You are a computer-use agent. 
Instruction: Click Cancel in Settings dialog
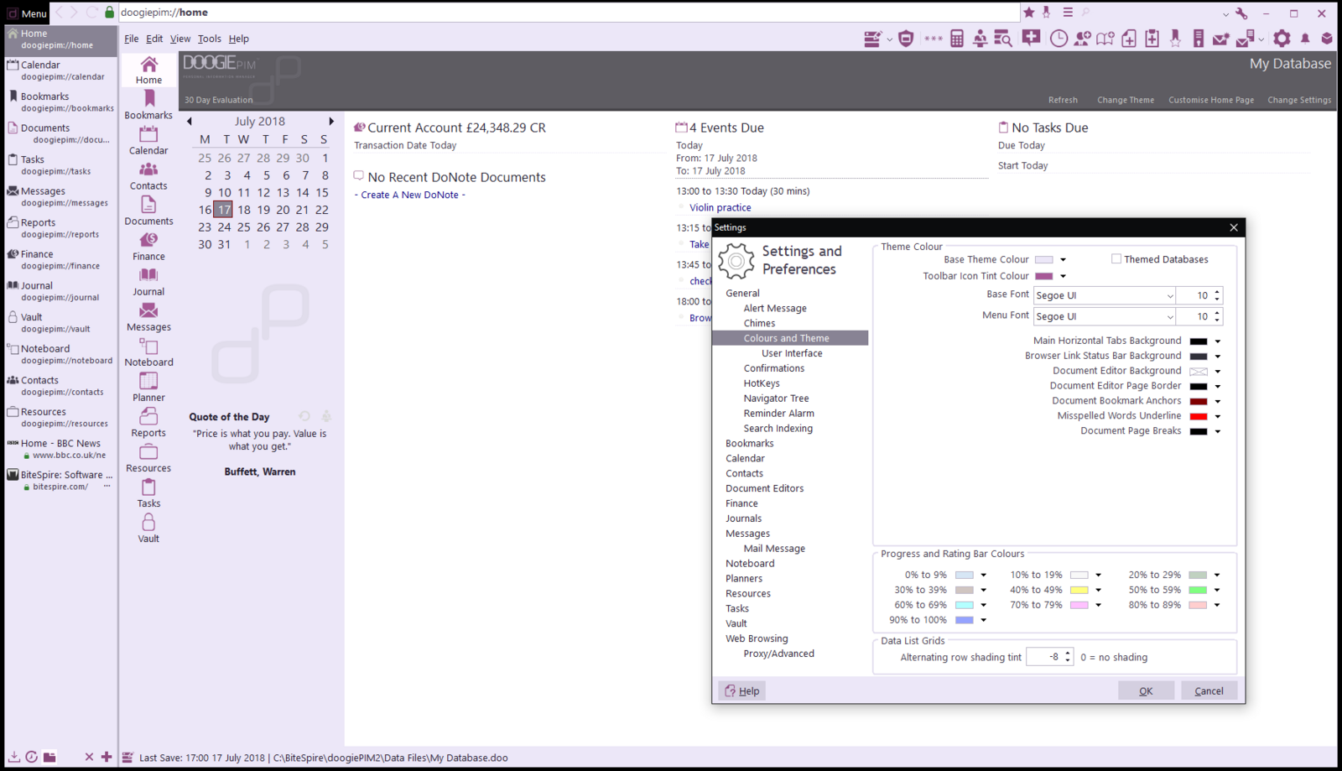(1209, 690)
